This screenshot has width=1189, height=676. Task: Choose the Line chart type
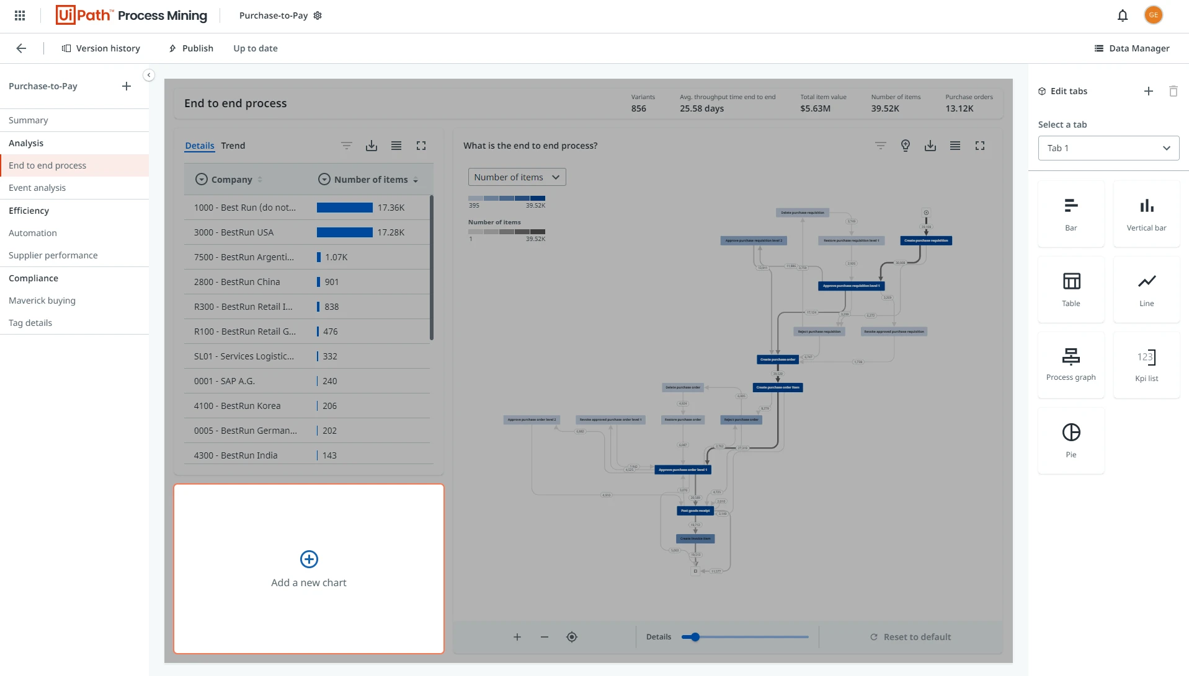pos(1147,289)
